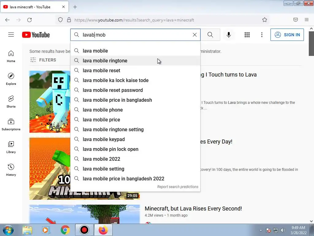Click the blue Minecraft character thumbnail
The image size is (314, 236).
(50, 102)
